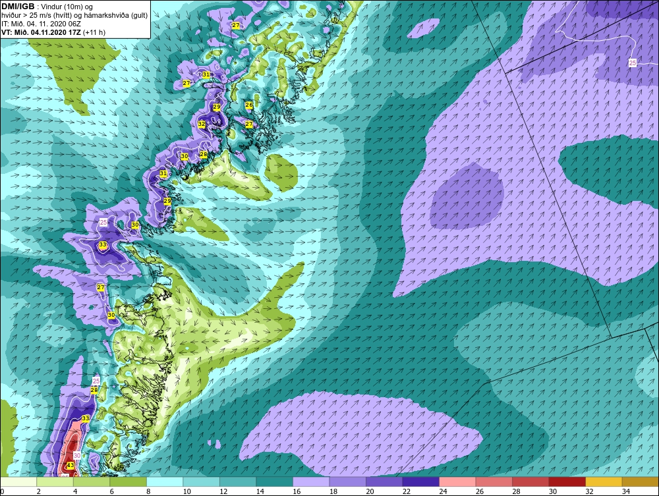This screenshot has width=659, height=496.
Task: Click the '(+11 h)' forecast offset text
Action: [x=94, y=32]
